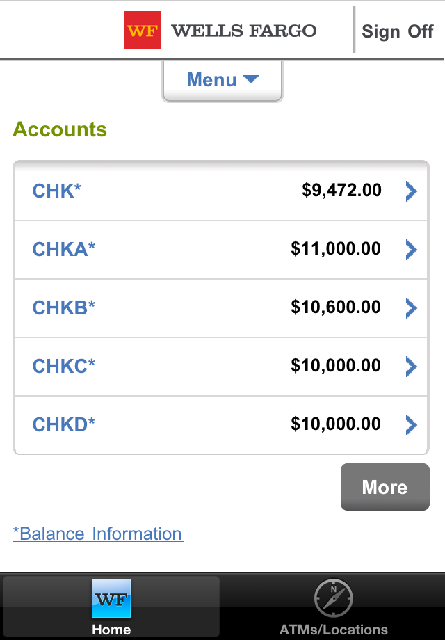Switch to the Home tab label
Image resolution: width=445 pixels, height=640 pixels.
pos(111,630)
